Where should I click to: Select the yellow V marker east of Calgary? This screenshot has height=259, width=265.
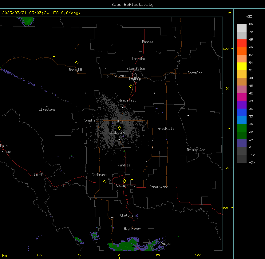tap(132, 180)
